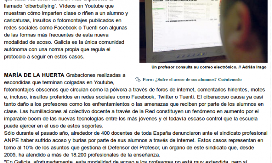Viewport: 272px width, 163px height.
Task: Open the photo of teacher at computer
Action: click(203, 31)
